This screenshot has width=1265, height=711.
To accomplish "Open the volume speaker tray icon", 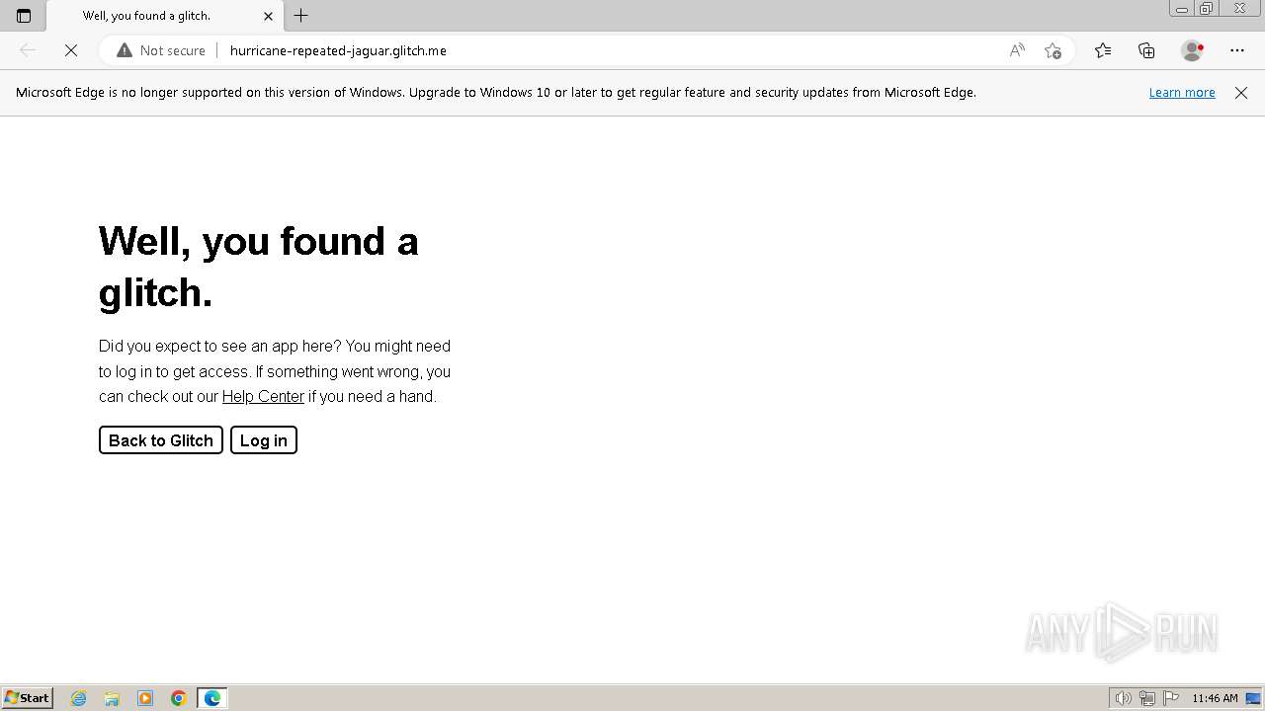I will click(x=1123, y=698).
